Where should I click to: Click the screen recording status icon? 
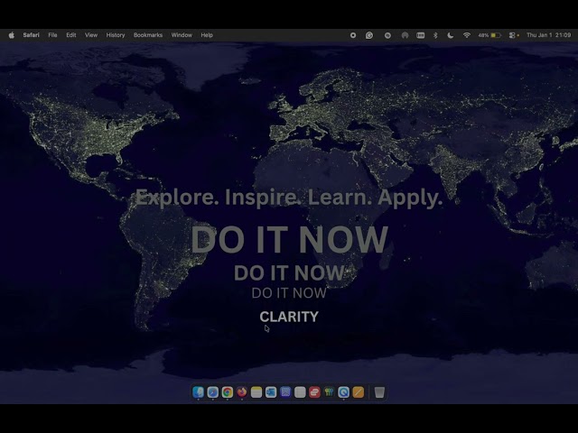(x=353, y=35)
